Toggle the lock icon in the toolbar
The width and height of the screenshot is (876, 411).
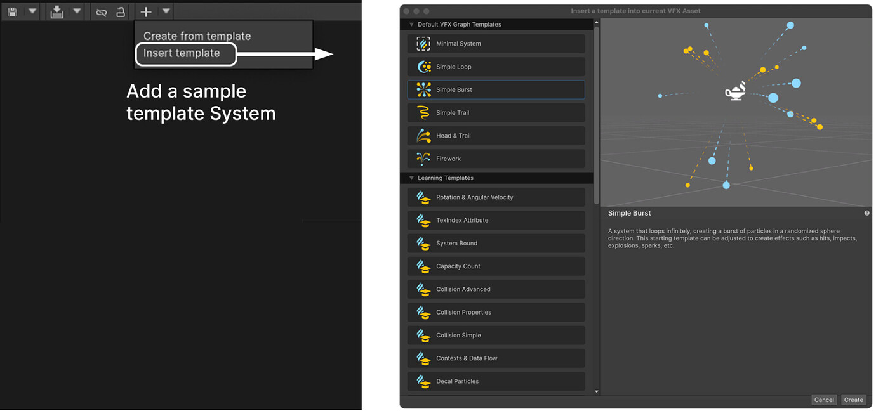119,11
